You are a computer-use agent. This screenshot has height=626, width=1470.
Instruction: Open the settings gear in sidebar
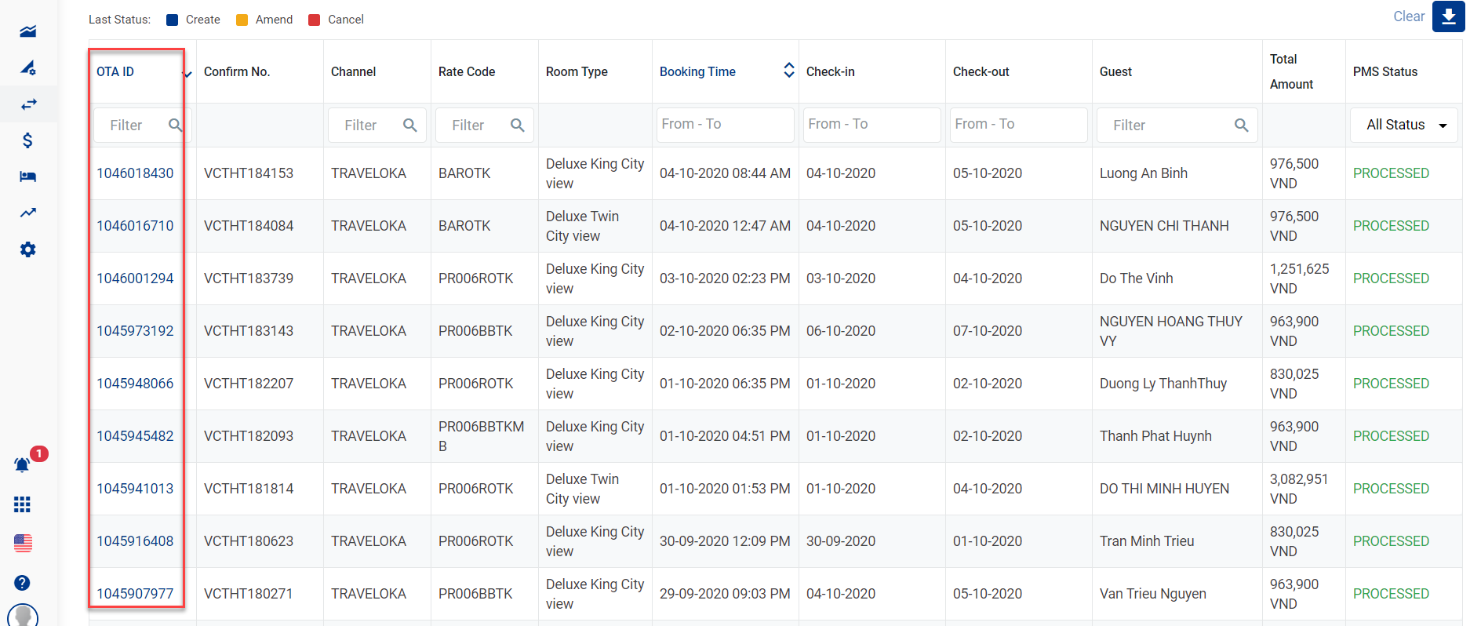click(x=28, y=249)
